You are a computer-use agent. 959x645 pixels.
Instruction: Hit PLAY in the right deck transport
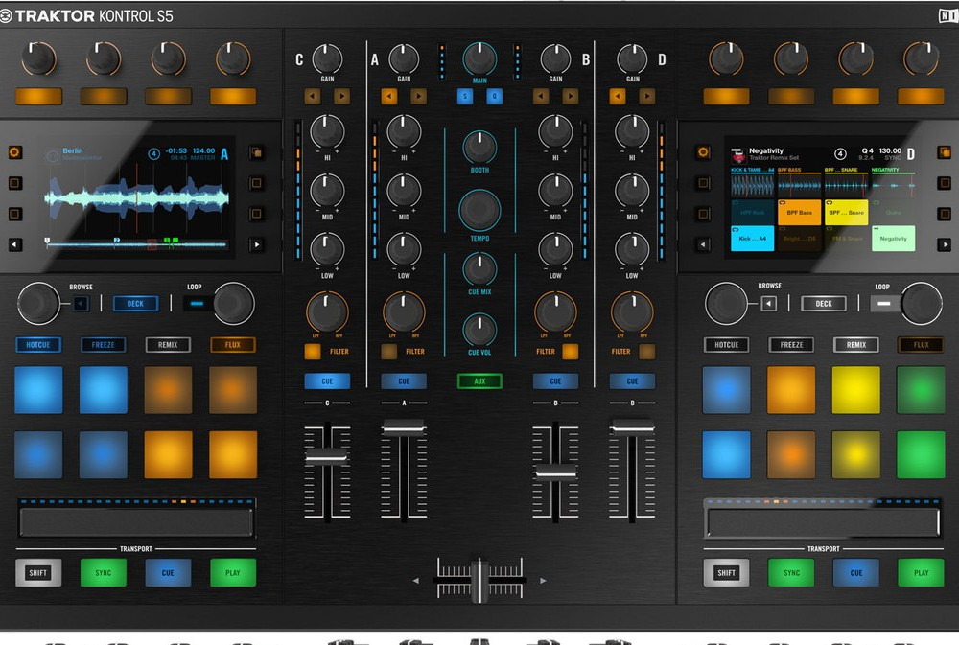click(x=921, y=573)
